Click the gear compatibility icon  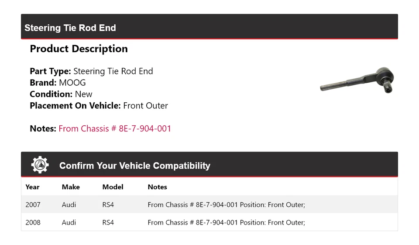click(40, 165)
